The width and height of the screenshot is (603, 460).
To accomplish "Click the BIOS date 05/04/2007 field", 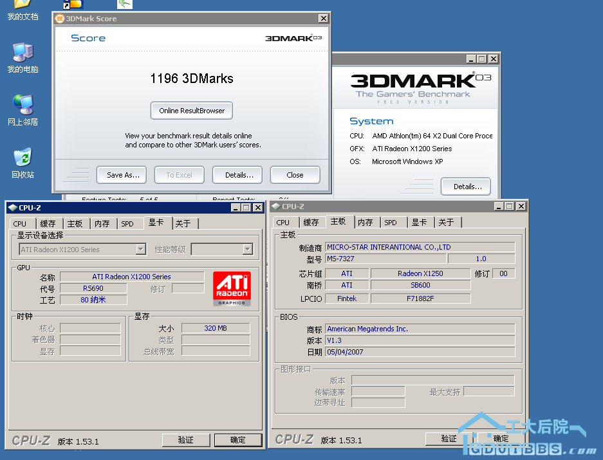I will click(x=420, y=352).
